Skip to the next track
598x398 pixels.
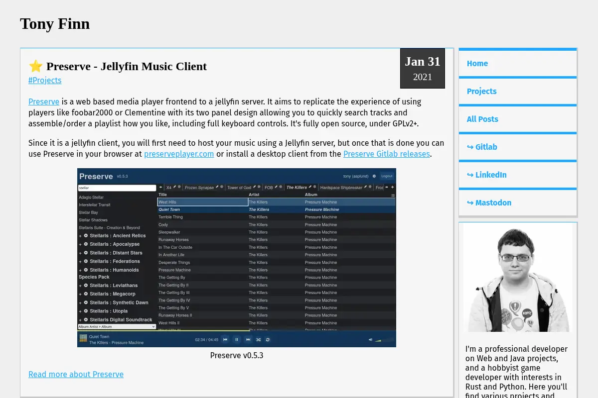pos(248,339)
